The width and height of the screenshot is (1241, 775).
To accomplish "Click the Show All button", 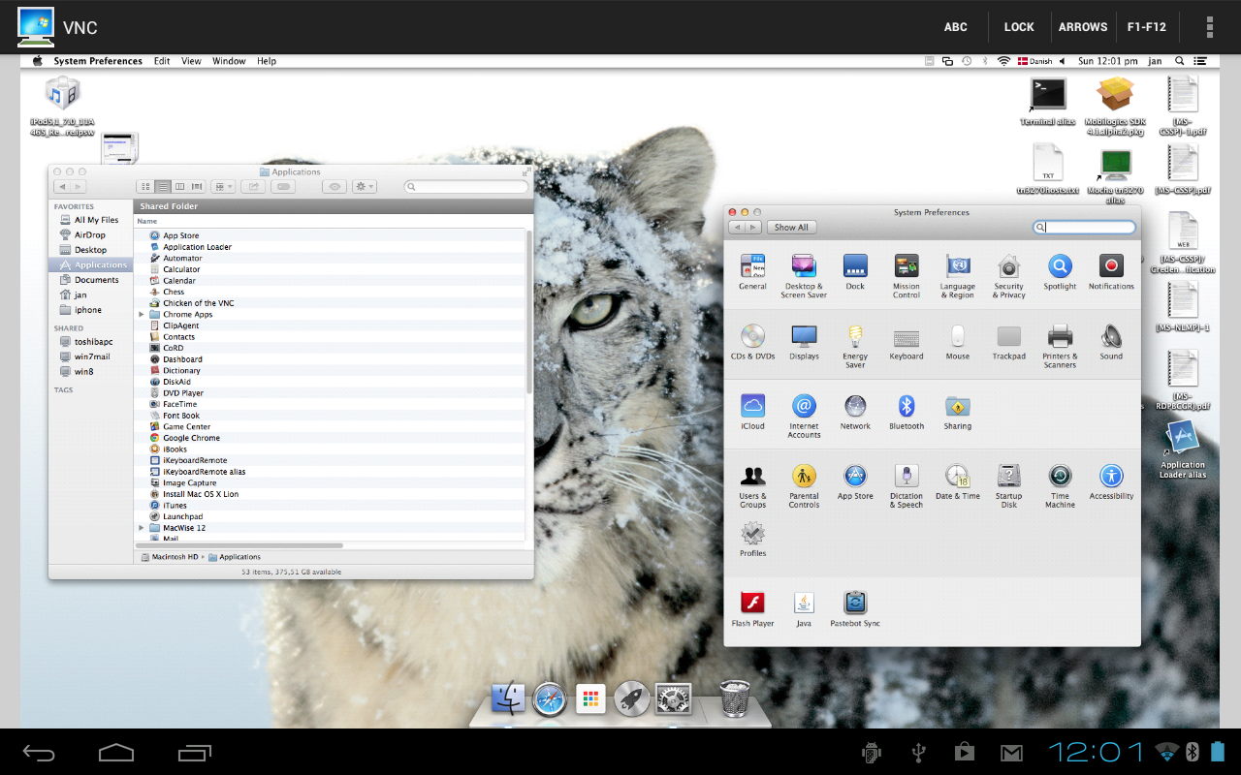I will tap(791, 228).
